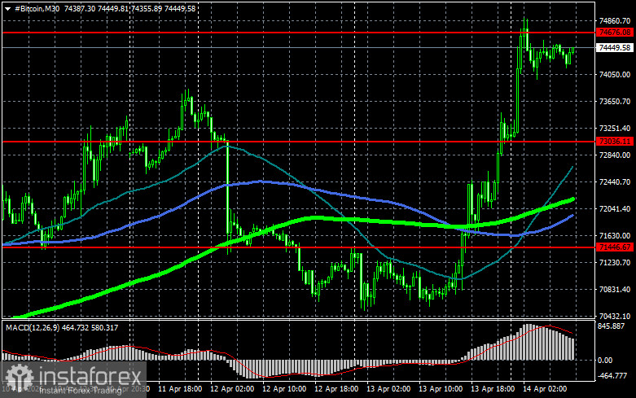Click the 13 Apr 18:00 time label

click(493, 389)
